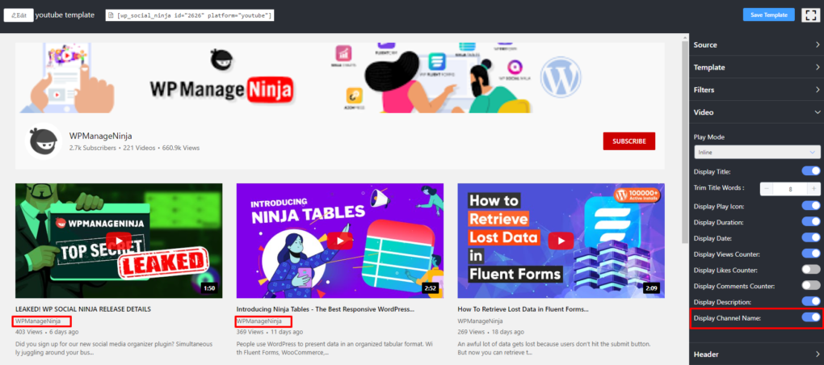Click the 269 Views text
This screenshot has width=824, height=365.
[472, 332]
